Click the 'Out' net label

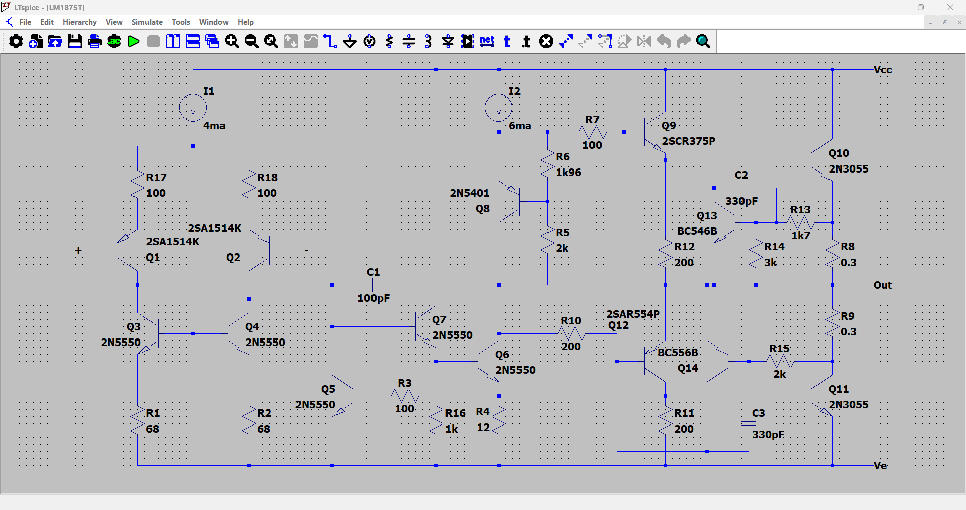(x=883, y=285)
